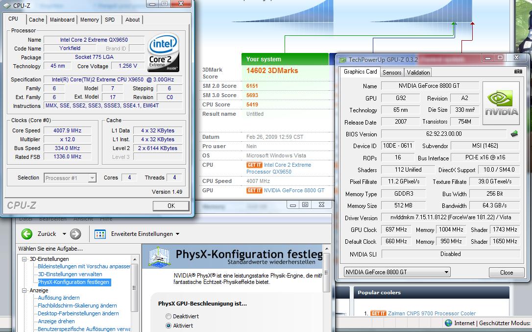Click the Your system green header
532x332 pixels.
(x=285, y=59)
